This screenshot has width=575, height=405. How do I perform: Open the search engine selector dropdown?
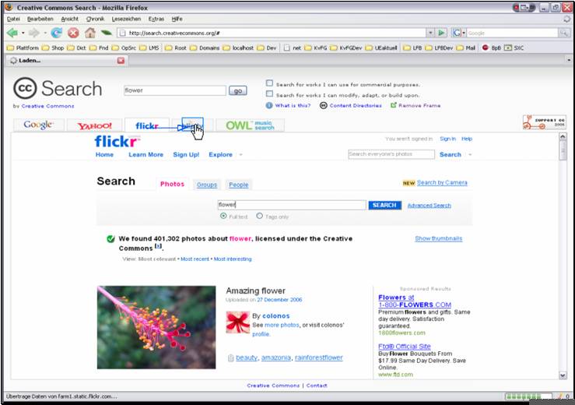[458, 33]
